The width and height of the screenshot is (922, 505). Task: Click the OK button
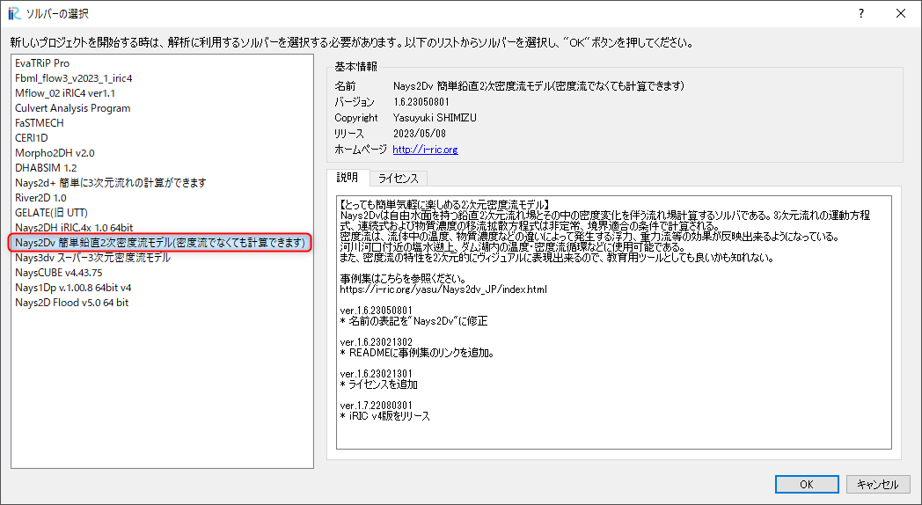point(807,485)
